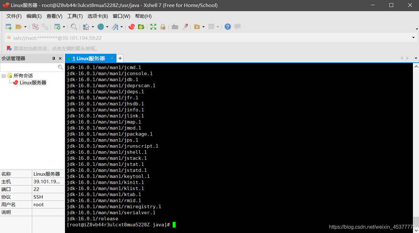The width and height of the screenshot is (419, 233).
Task: Close the Linux服务器 tab
Action: pyautogui.click(x=112, y=58)
